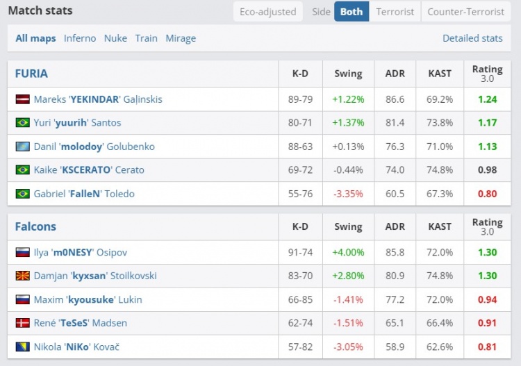
Task: Show stats for the Nuke map
Action: pyautogui.click(x=115, y=38)
